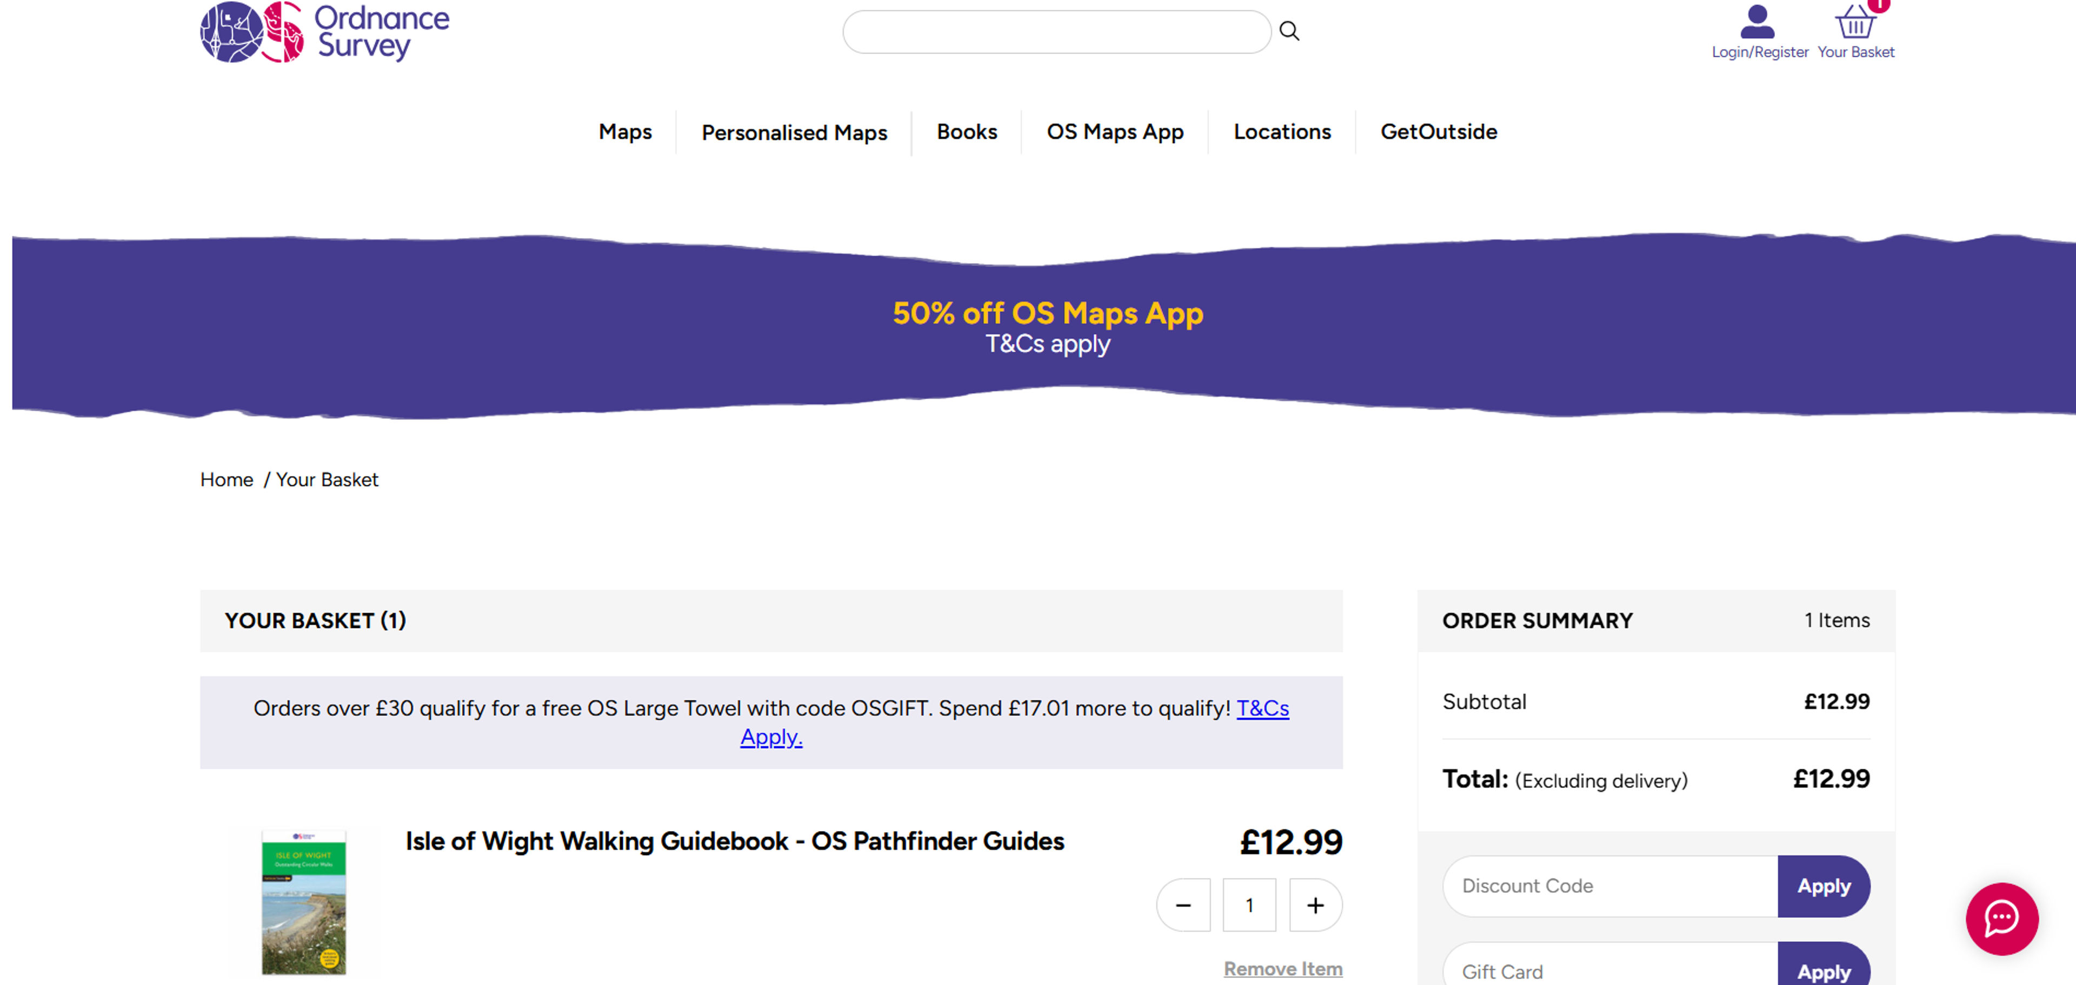The image size is (2076, 985).
Task: Open OS Maps App menu
Action: 1115,132
